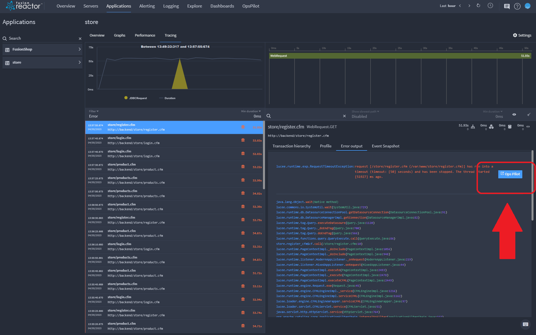
Task: Expand the FusionShop application chevron
Action: click(80, 49)
